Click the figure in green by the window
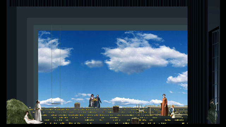226x127 pixels. (x=212, y=111)
